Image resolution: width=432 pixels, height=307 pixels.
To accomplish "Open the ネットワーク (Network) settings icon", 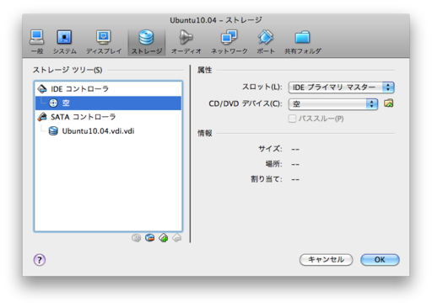I will (229, 41).
